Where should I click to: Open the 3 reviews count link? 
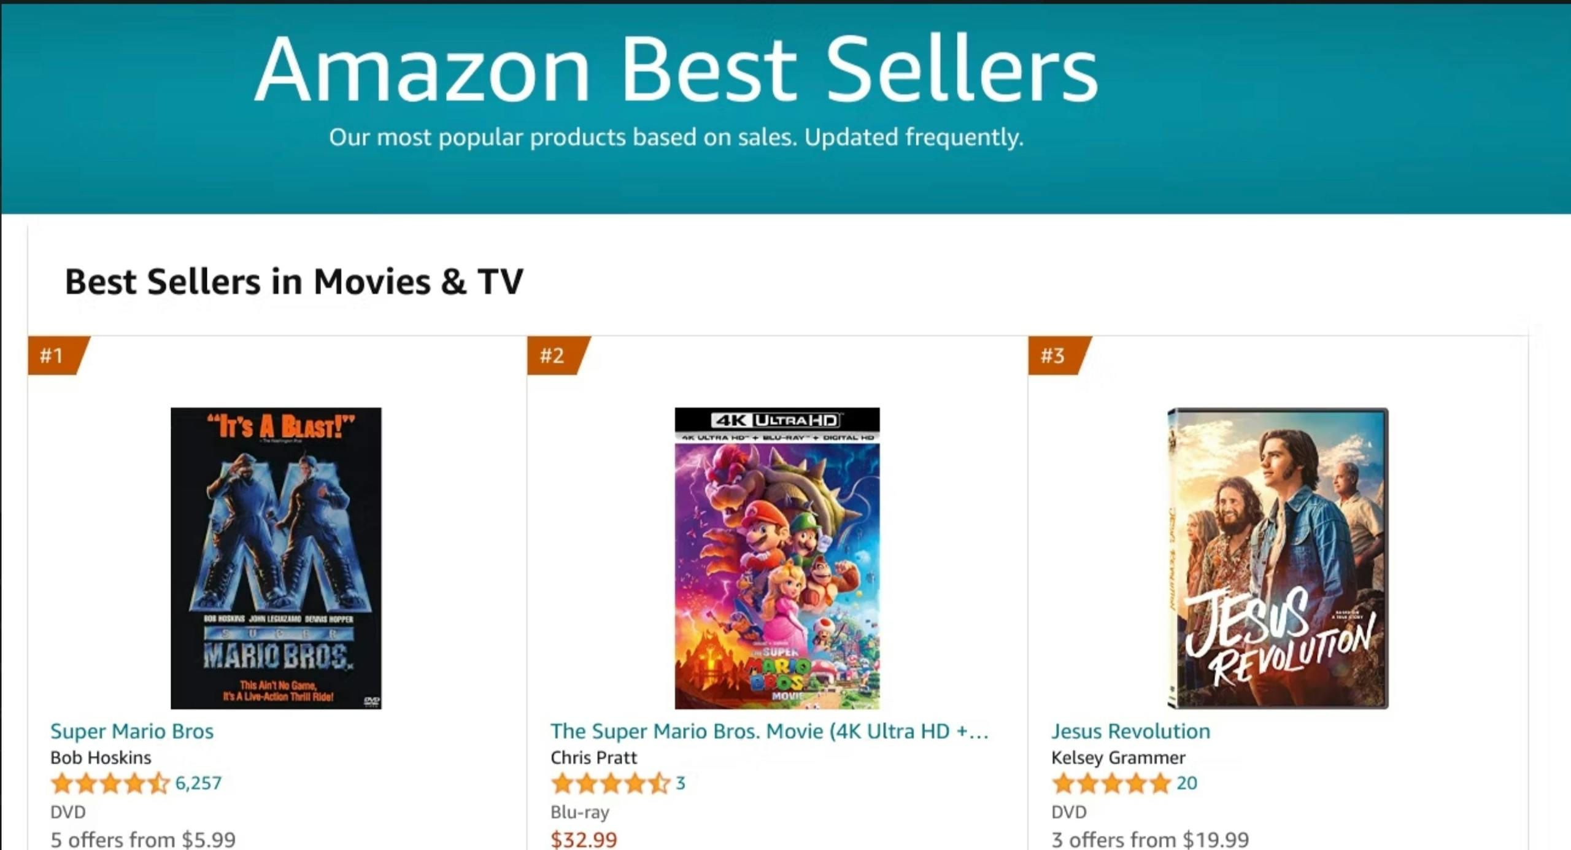pyautogui.click(x=681, y=783)
